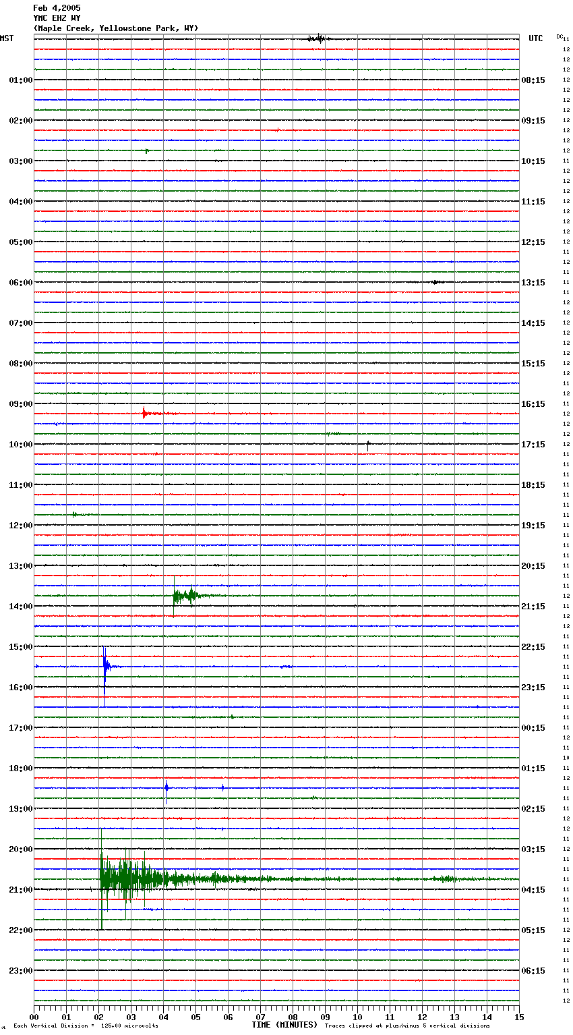
Task: Click the small black event on the 06:00 trace
Action: pos(436,282)
